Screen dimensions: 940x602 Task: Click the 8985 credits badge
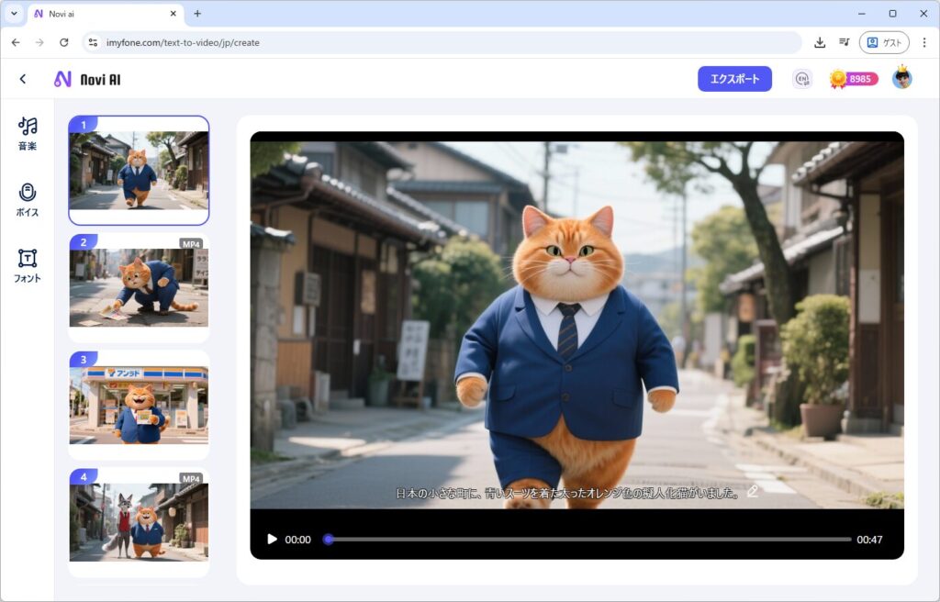pyautogui.click(x=854, y=79)
